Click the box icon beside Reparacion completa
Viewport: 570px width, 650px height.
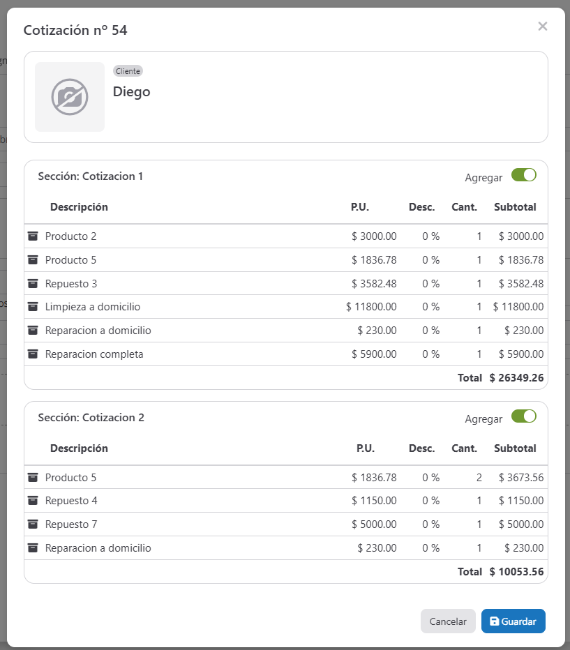(33, 354)
